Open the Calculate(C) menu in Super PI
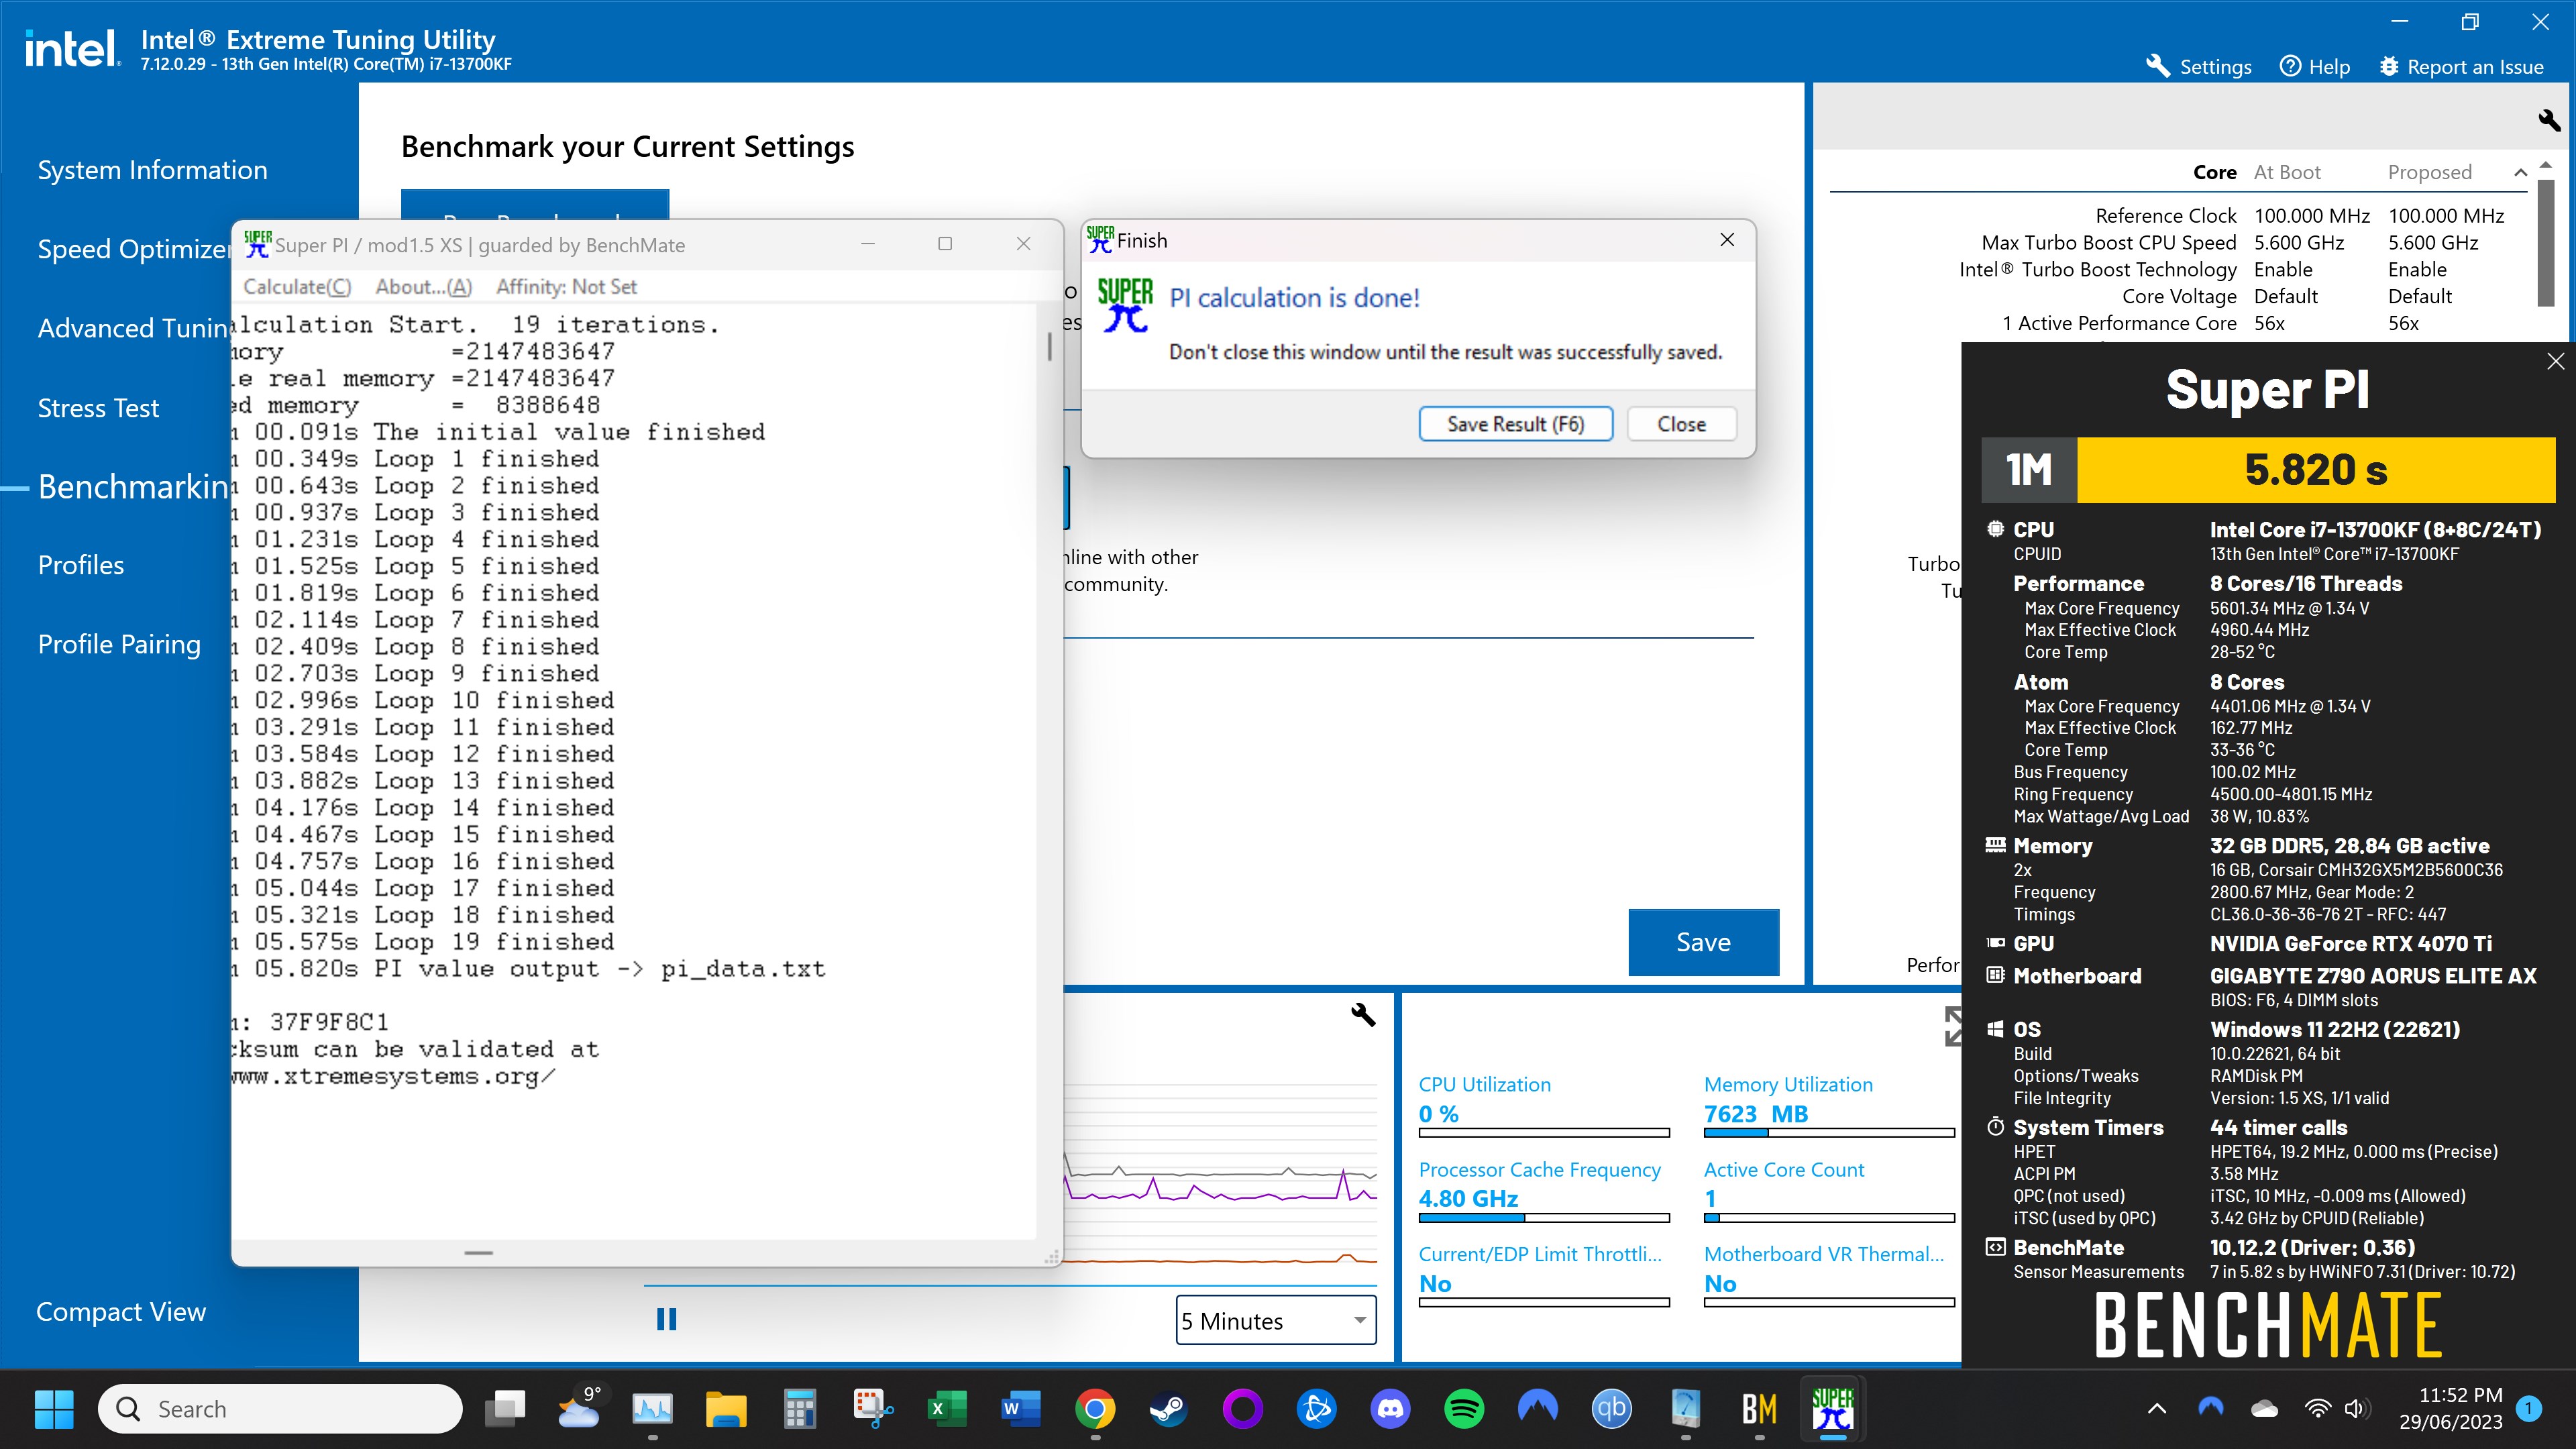Viewport: 2576px width, 1449px height. tap(297, 287)
